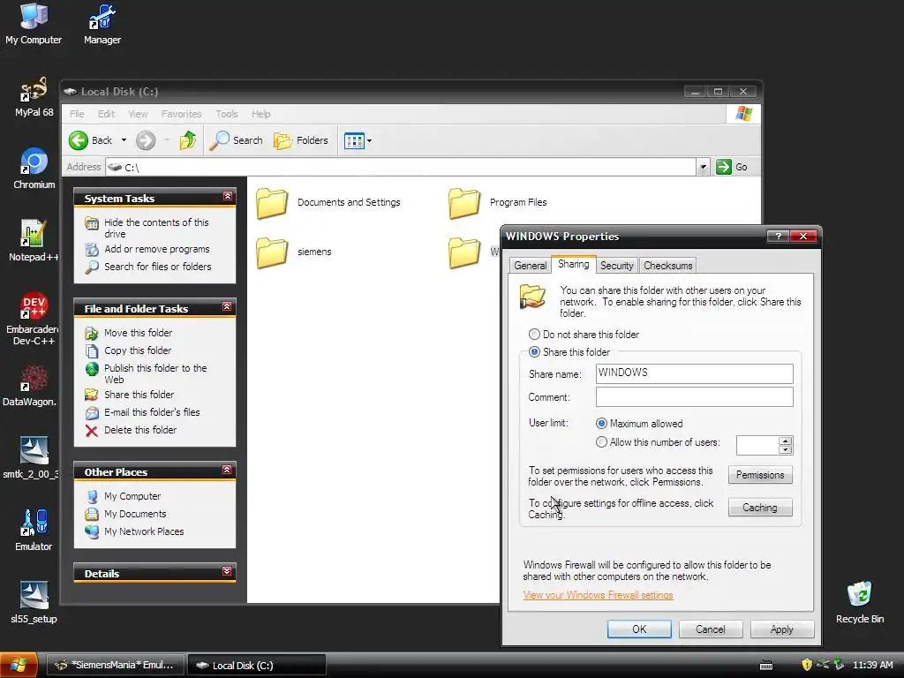Go Back in Explorer toolbar

(91, 140)
